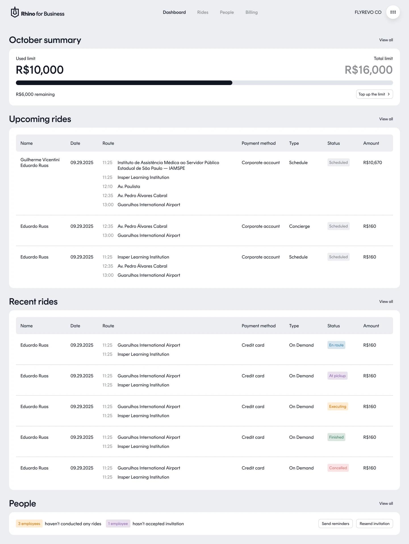
Task: Open the nine-dot apps menu
Action: point(393,12)
